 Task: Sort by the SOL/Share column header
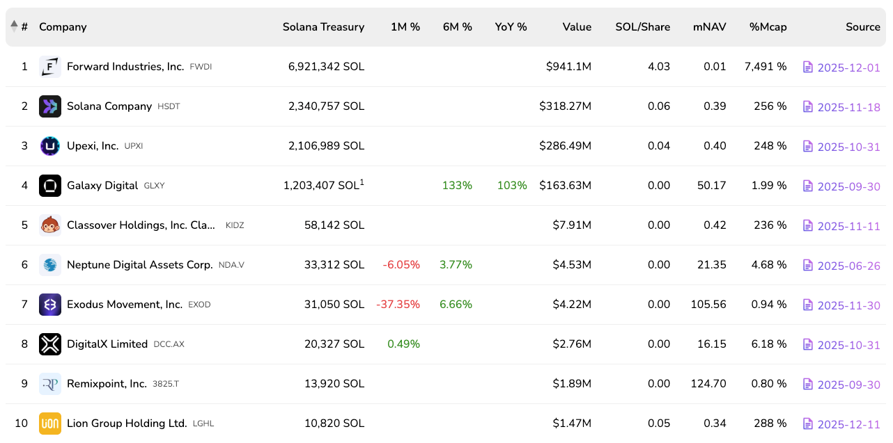point(642,27)
